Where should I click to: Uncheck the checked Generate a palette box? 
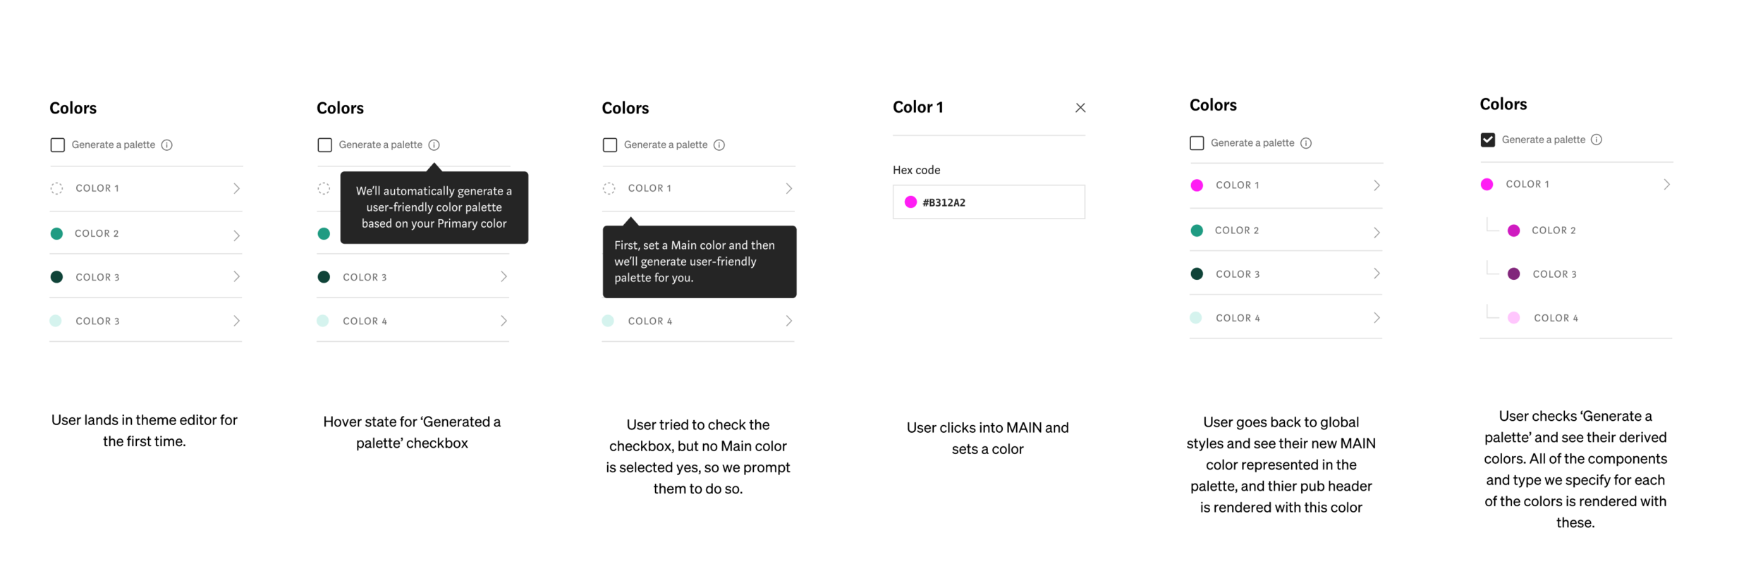pyautogui.click(x=1488, y=140)
